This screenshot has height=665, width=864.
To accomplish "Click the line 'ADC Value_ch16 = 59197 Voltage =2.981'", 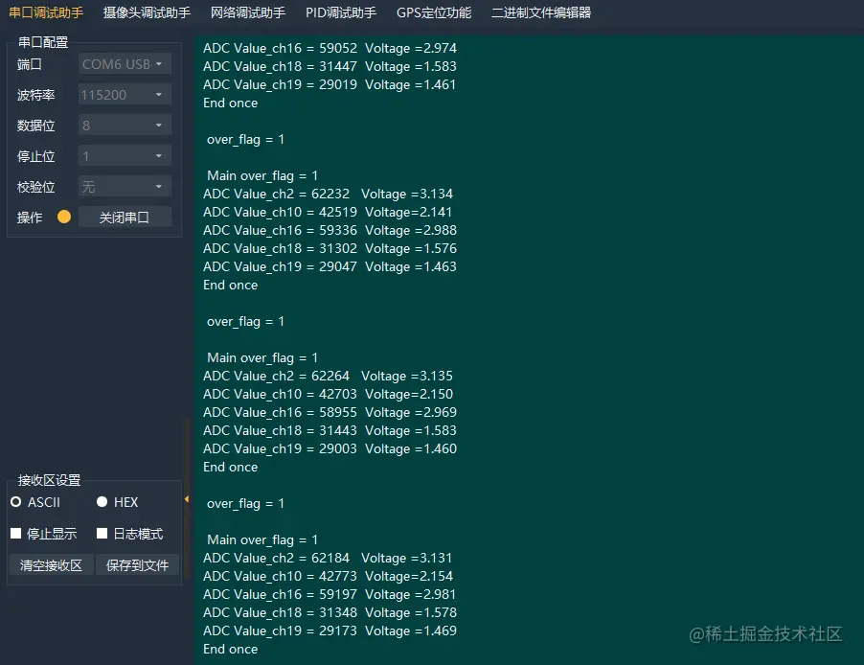I will tap(330, 594).
